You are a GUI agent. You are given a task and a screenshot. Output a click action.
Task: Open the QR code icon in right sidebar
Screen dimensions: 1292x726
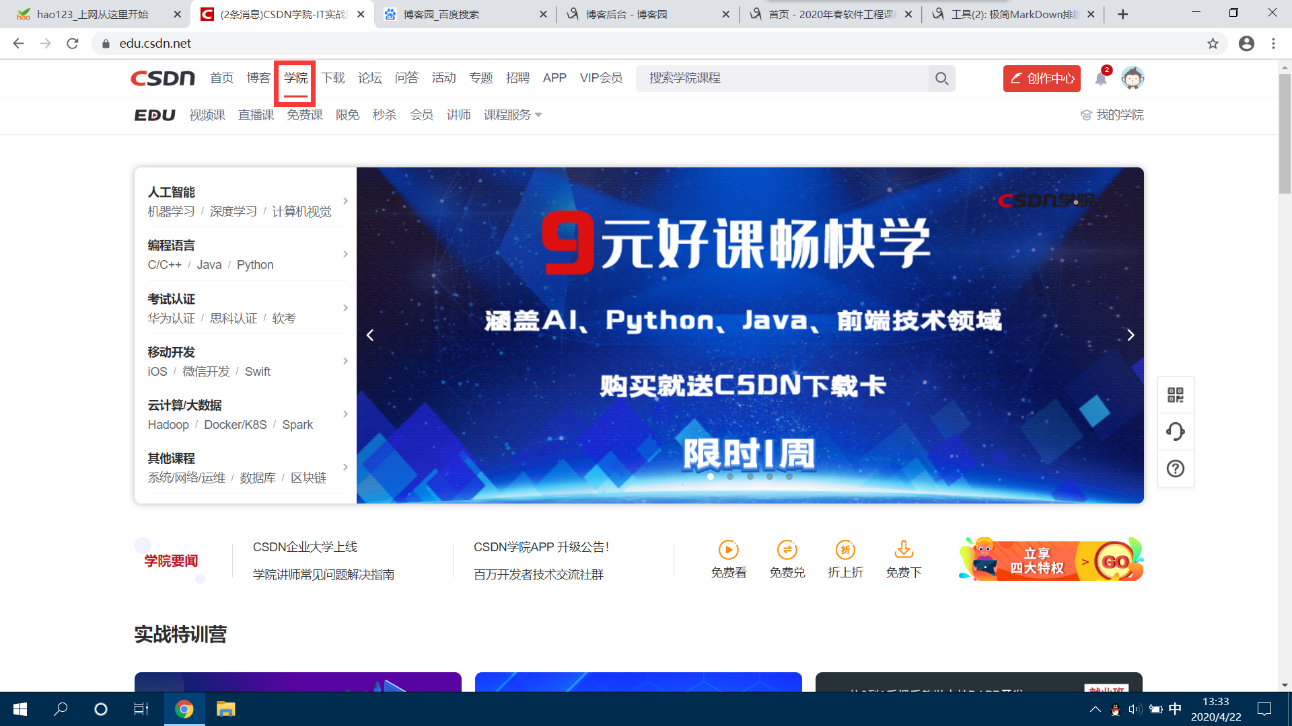pyautogui.click(x=1175, y=395)
